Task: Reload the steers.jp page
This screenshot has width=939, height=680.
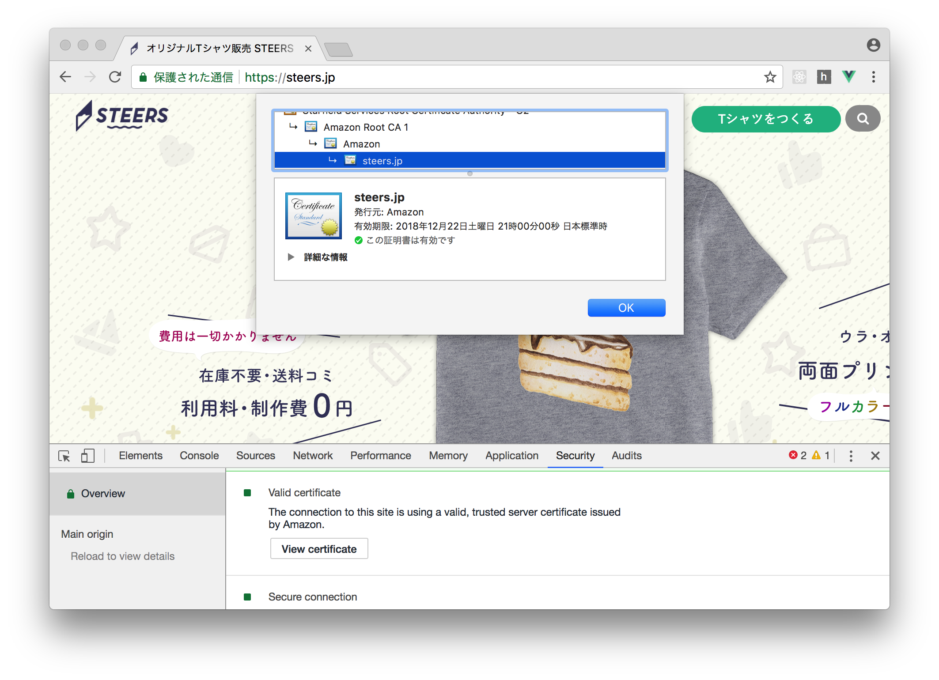Action: [x=115, y=77]
